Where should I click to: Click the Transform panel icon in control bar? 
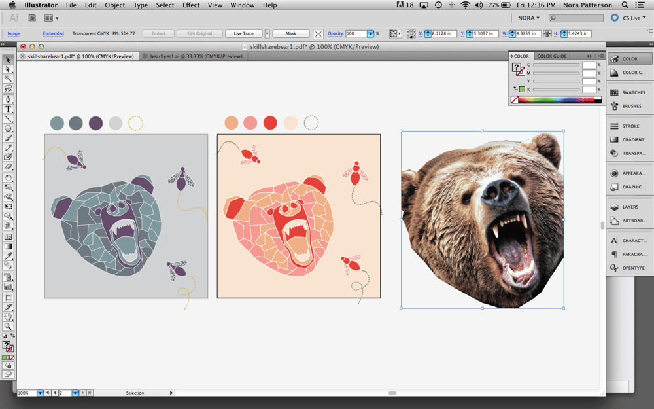pos(411,33)
